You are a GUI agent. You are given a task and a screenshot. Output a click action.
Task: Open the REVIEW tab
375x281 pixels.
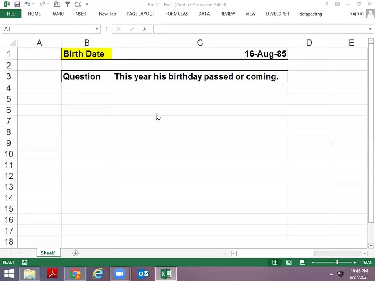(228, 14)
